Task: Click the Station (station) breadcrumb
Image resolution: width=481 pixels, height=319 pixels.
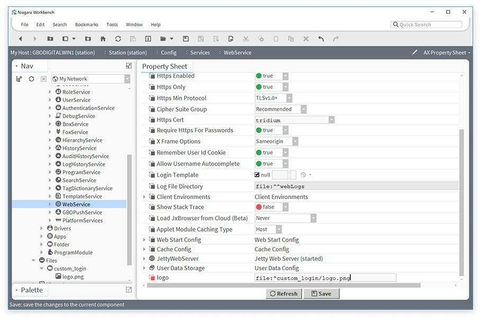Action: coord(128,52)
